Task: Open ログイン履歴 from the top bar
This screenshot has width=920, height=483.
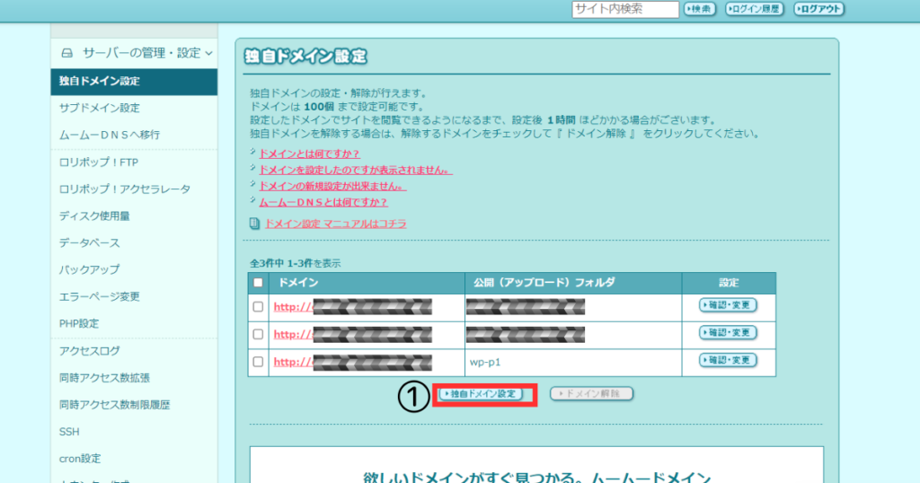Action: [x=755, y=9]
